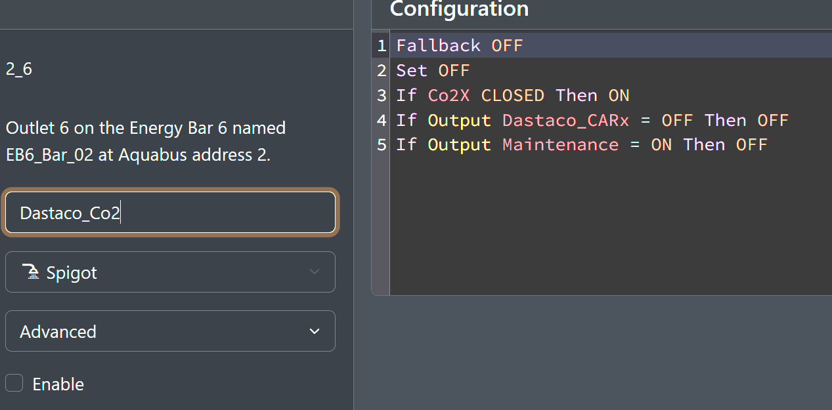Click line number 3 in the editor gutter
The width and height of the screenshot is (832, 410).
coord(382,96)
